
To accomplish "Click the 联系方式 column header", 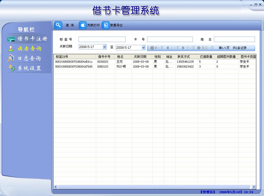I will click(x=186, y=57).
